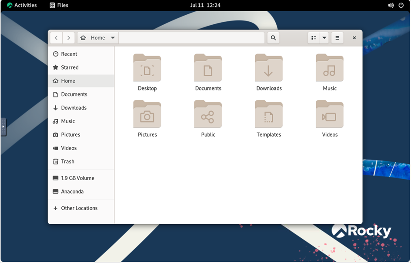Go back with the left arrow
This screenshot has height=263, width=411.
[x=56, y=38]
